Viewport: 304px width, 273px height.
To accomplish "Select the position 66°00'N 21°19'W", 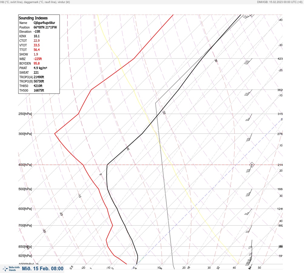I will coord(45,27).
